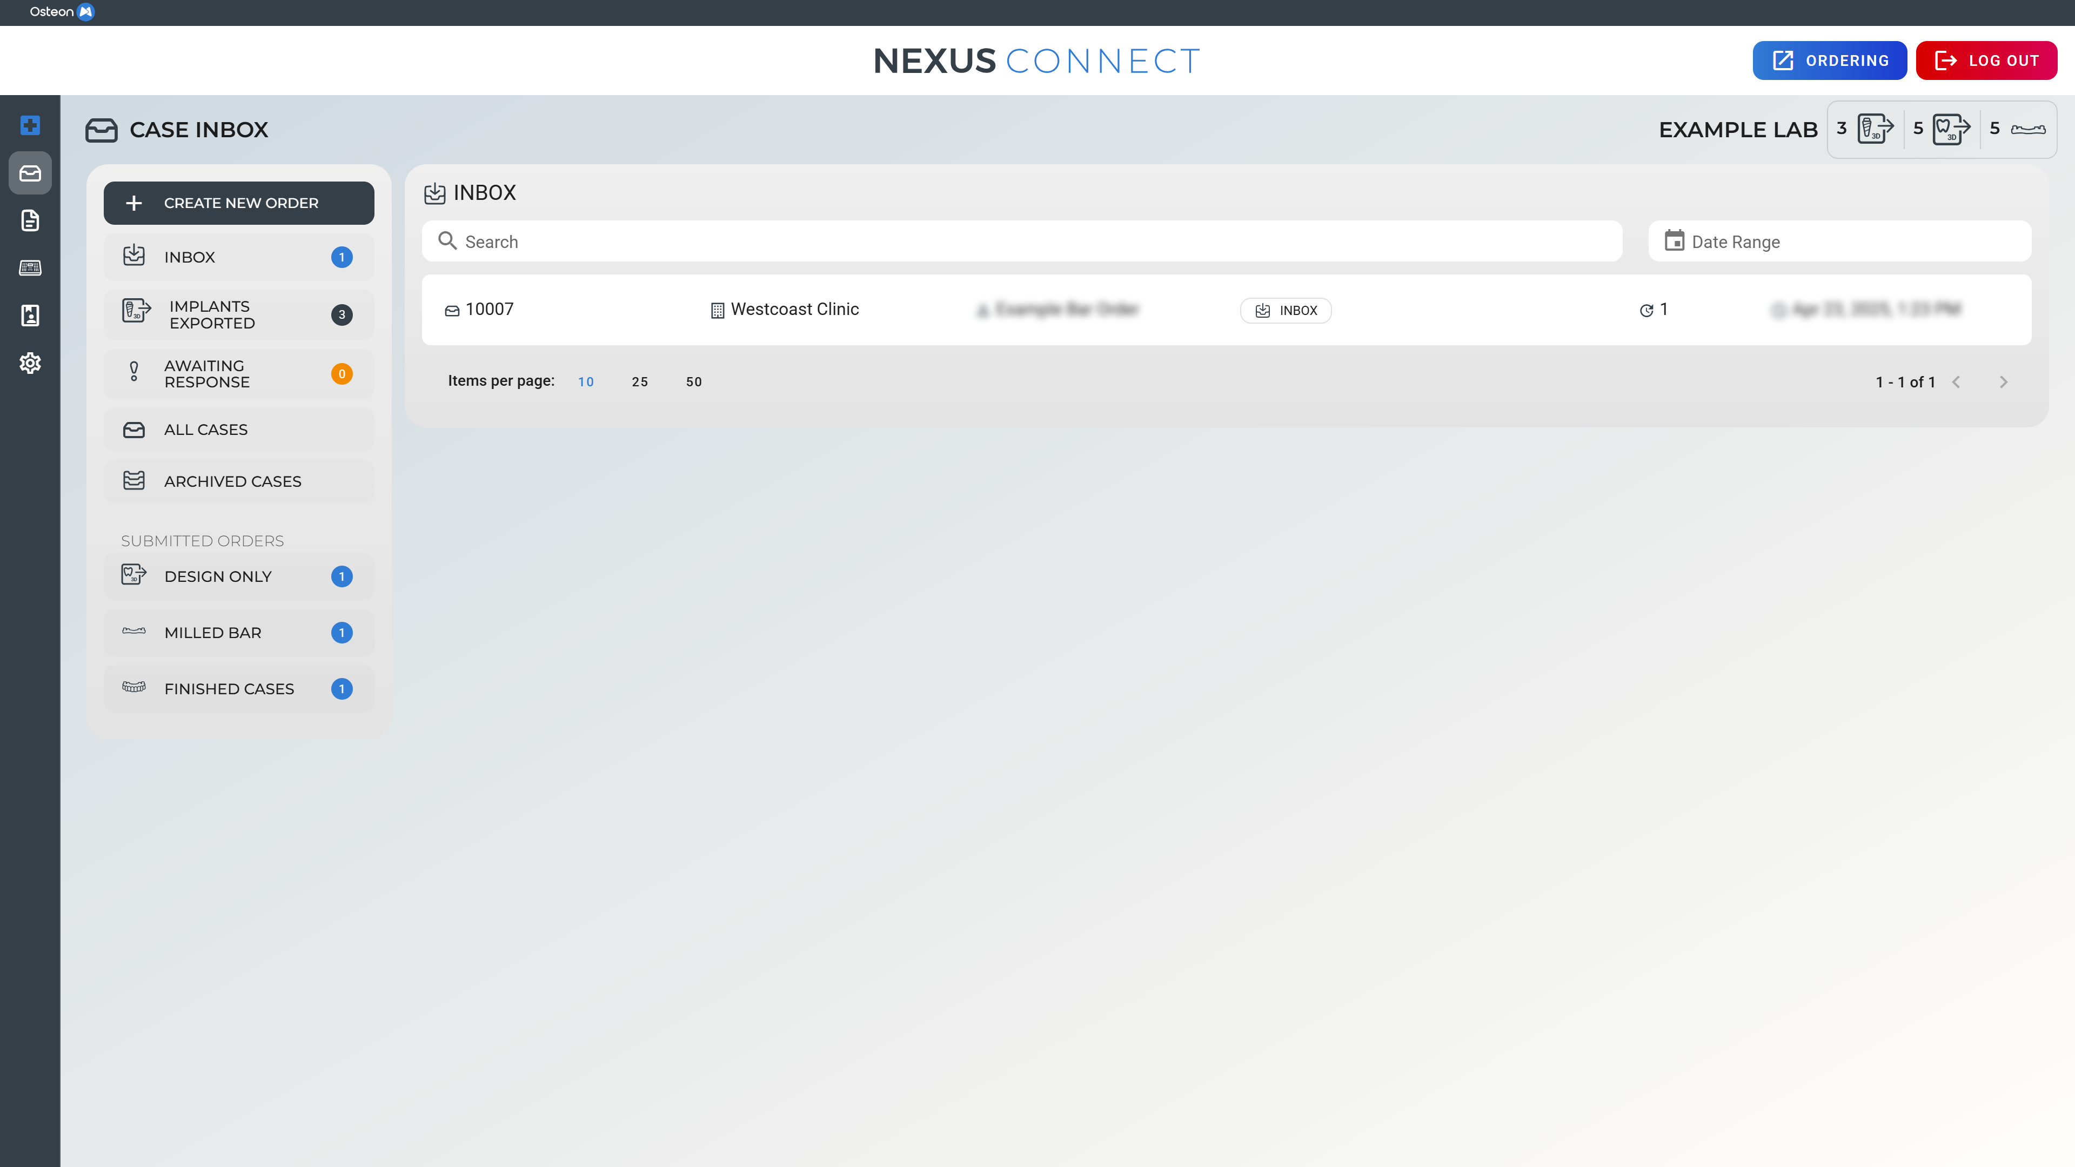
Task: Set items per page to 25
Action: tap(640, 382)
